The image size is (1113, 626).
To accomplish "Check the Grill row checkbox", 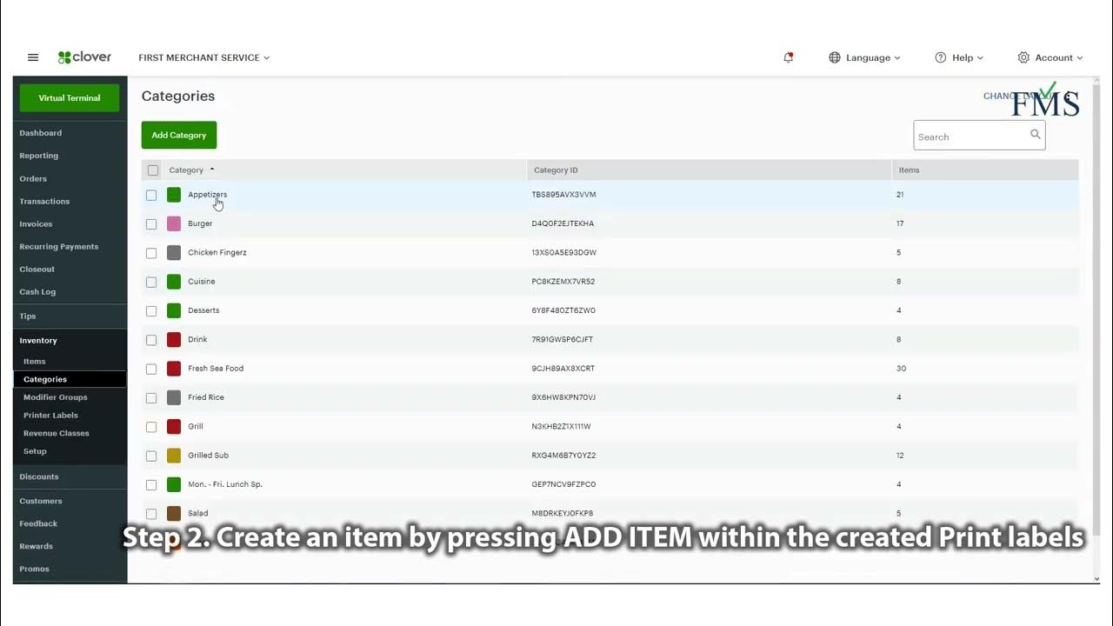I will point(151,427).
